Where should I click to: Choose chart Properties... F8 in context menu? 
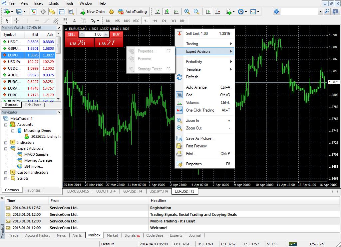[205, 164]
